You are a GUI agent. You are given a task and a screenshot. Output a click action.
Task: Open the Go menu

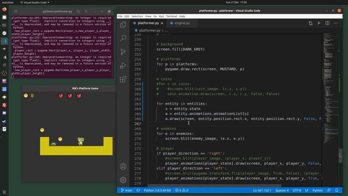[x=155, y=16]
